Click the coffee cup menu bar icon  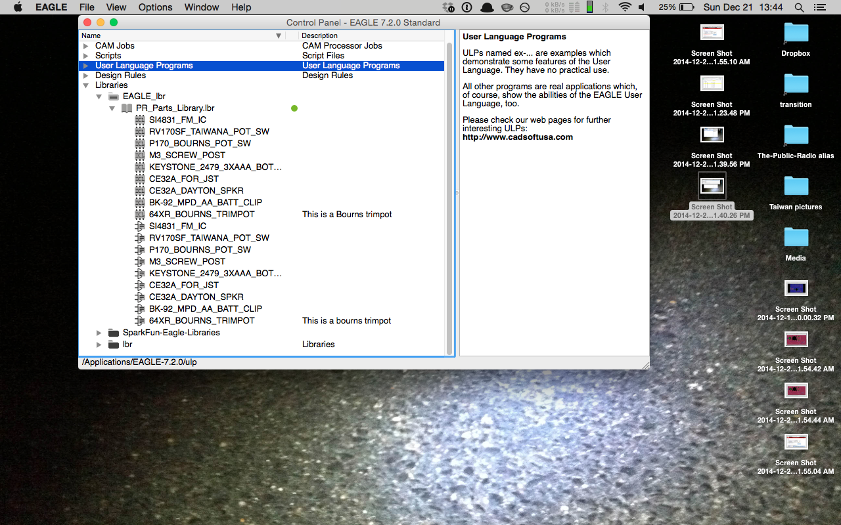coord(507,7)
